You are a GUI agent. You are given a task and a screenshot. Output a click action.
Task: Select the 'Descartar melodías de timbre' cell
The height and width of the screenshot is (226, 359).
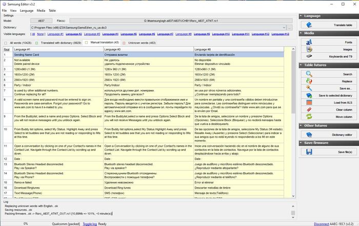point(238,188)
